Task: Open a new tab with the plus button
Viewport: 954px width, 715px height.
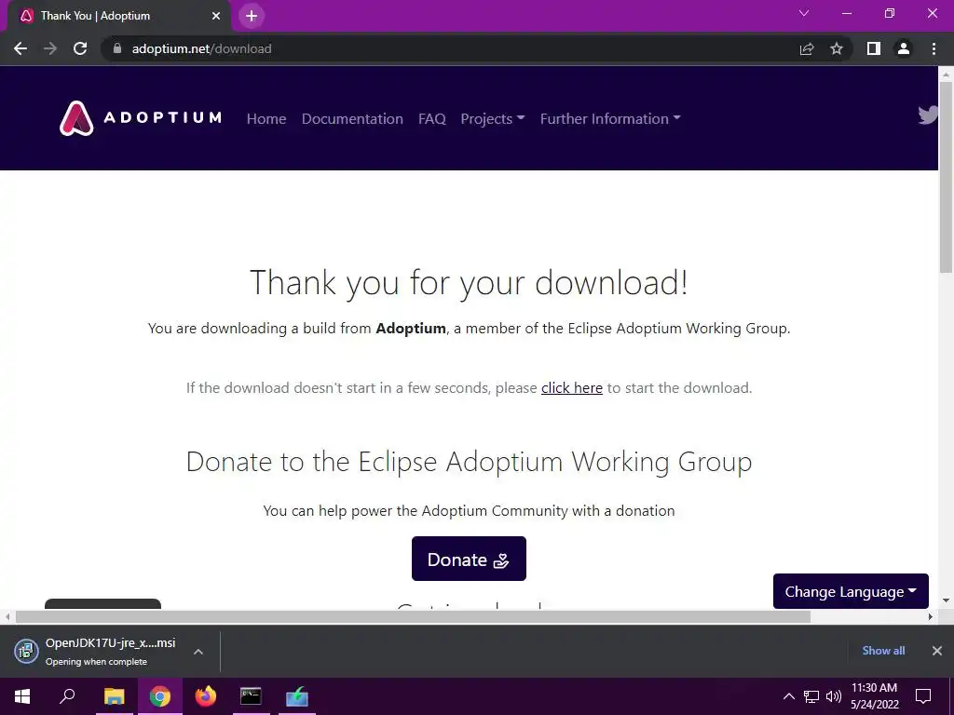Action: click(x=252, y=16)
